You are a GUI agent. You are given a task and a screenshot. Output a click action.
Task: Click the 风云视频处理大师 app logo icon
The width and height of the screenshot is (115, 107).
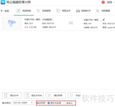[3, 2]
